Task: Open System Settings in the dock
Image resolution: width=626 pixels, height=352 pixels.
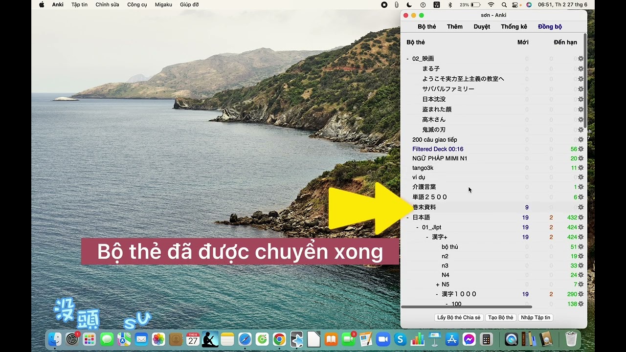Action: [72, 339]
